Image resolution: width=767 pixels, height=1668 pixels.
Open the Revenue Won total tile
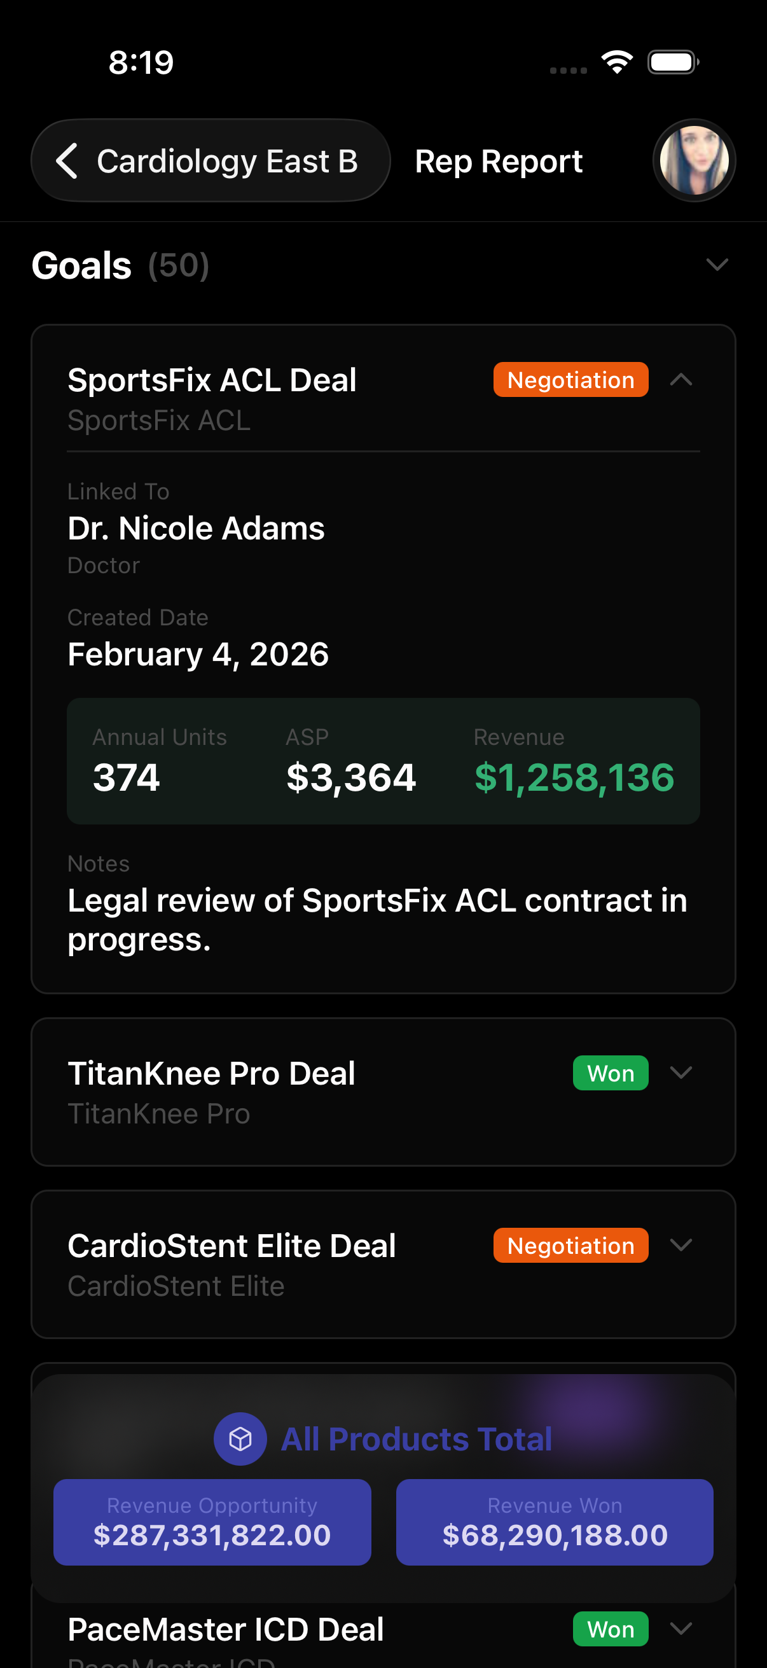coord(554,1522)
